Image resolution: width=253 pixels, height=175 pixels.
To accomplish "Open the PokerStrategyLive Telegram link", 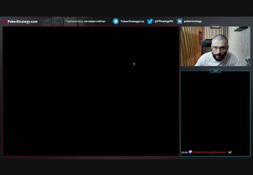I will 132,21.
